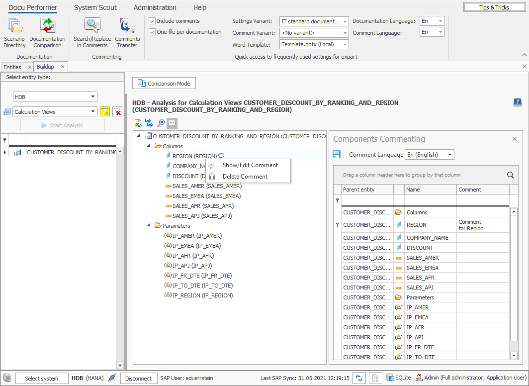This screenshot has width=529, height=386.
Task: Toggle One file per documentation checkbox
Action: coord(153,32)
